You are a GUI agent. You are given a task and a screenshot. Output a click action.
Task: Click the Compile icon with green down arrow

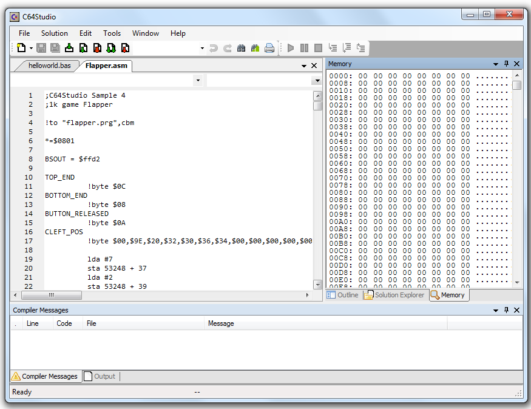coord(69,48)
